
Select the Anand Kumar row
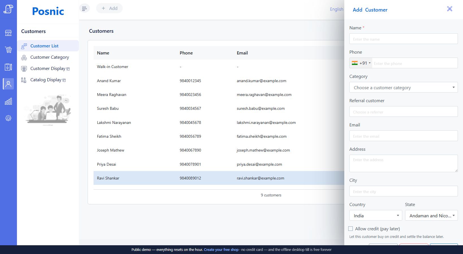coord(219,81)
